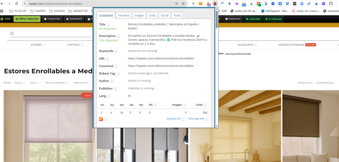
Task: Toggle the green Indexable status button
Action: coord(252,19)
